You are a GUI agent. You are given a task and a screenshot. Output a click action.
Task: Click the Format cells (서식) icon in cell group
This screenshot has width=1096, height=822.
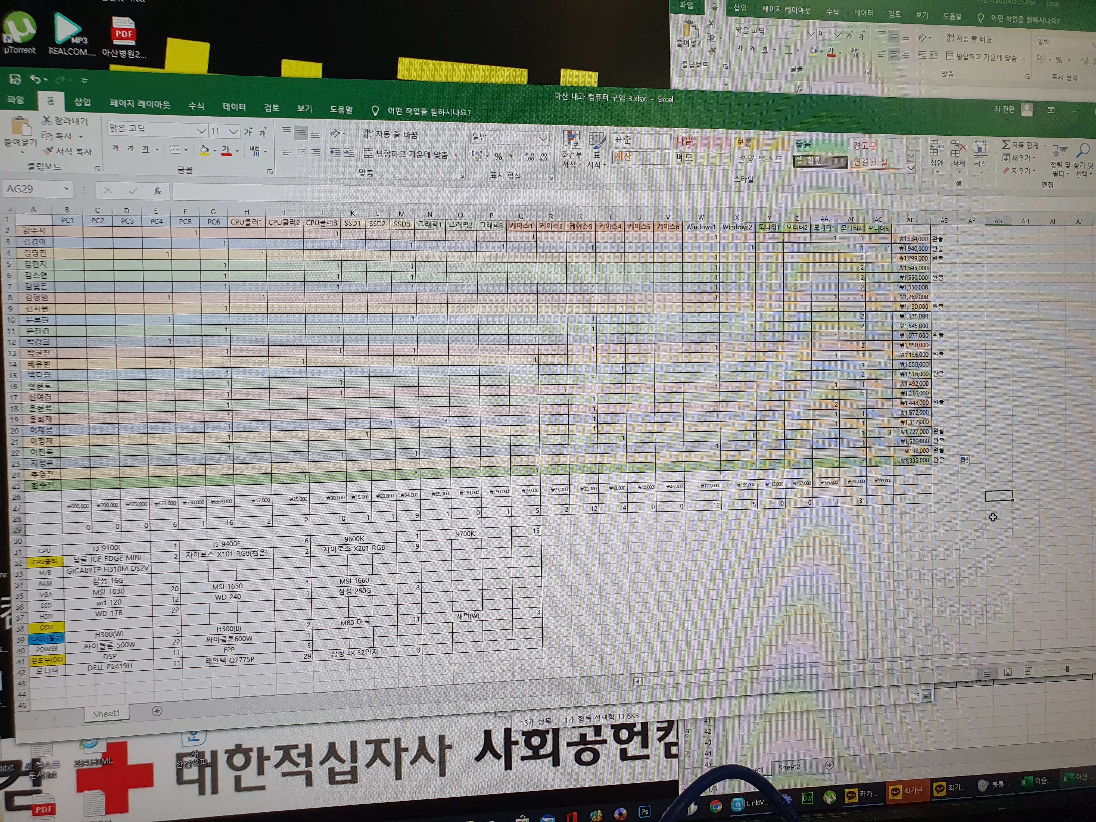tap(980, 149)
